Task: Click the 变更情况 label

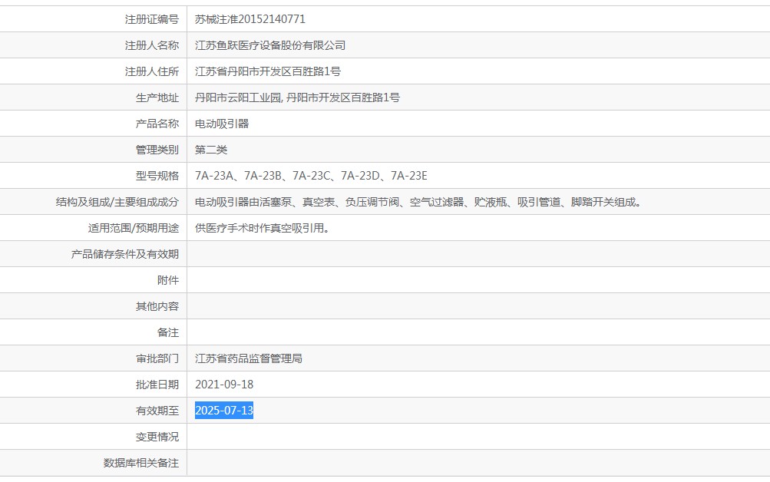Action: pos(157,437)
